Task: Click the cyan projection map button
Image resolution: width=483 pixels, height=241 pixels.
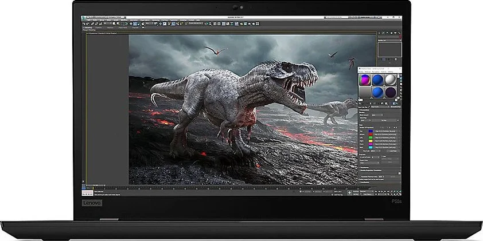Action: click(385, 147)
